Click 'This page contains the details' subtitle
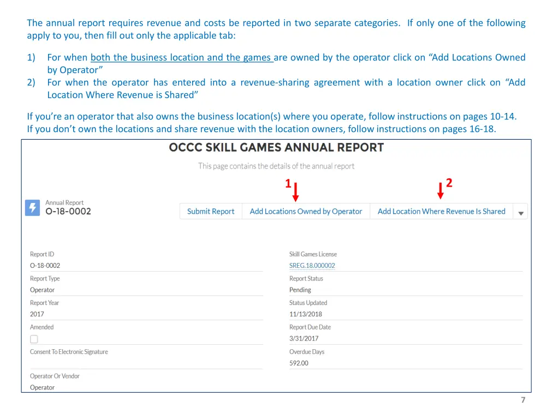Screen dimensions: 559x419 point(276,166)
